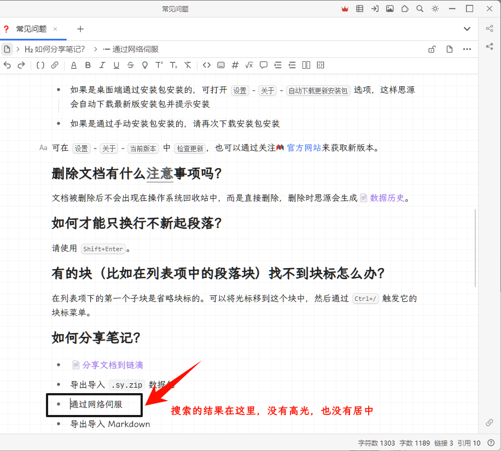Insert an inline math formula
The image size is (501, 451).
(x=249, y=66)
